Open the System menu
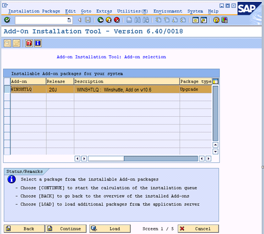The width and height of the screenshot is (264, 234). tap(195, 11)
